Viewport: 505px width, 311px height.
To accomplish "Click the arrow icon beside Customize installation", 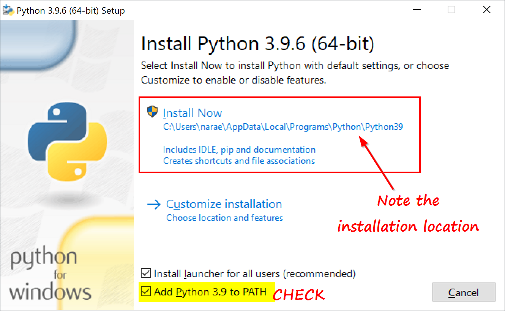I will (x=154, y=205).
